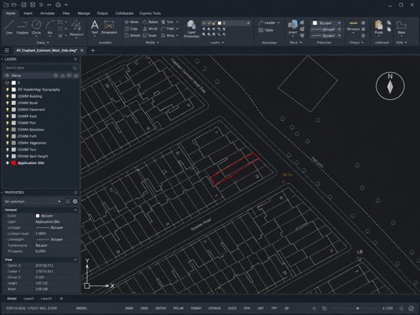Toggle visibility bulb of OSMM Vegetation layer
This screenshot has width=420, height=315.
coord(7,143)
